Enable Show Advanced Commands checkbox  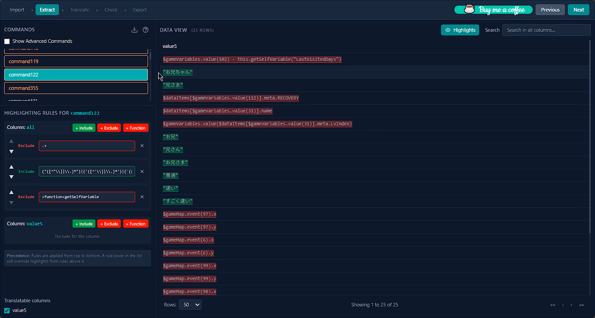(x=7, y=41)
